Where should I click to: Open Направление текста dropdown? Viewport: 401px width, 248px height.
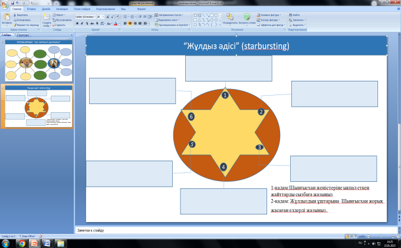pos(169,15)
